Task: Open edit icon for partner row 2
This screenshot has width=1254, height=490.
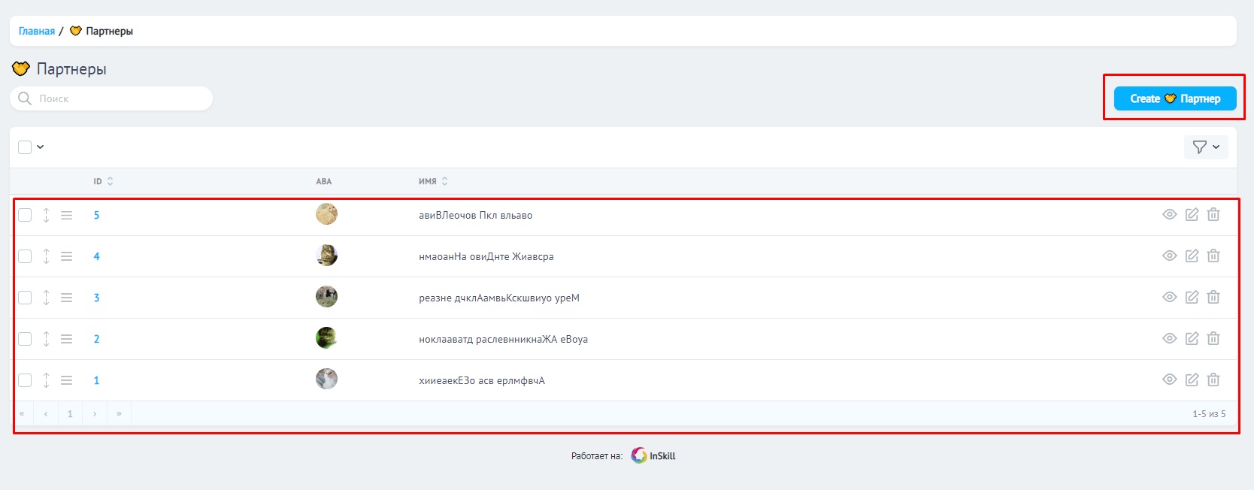Action: tap(1192, 339)
